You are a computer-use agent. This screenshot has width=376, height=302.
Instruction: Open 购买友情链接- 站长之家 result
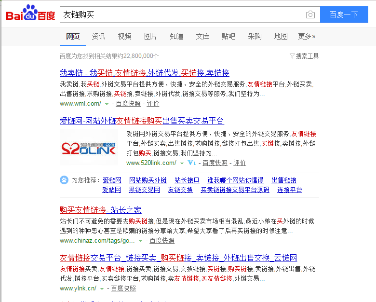tap(100, 210)
